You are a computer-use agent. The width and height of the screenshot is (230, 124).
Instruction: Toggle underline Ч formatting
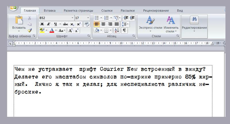pyautogui.click(x=55, y=24)
